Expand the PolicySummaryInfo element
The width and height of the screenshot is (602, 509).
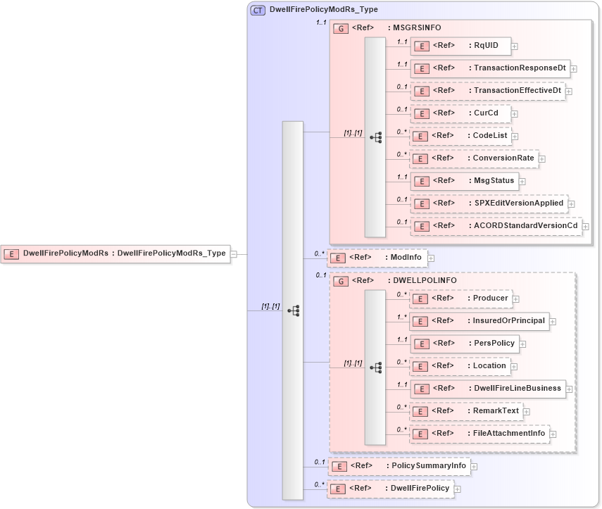(472, 466)
